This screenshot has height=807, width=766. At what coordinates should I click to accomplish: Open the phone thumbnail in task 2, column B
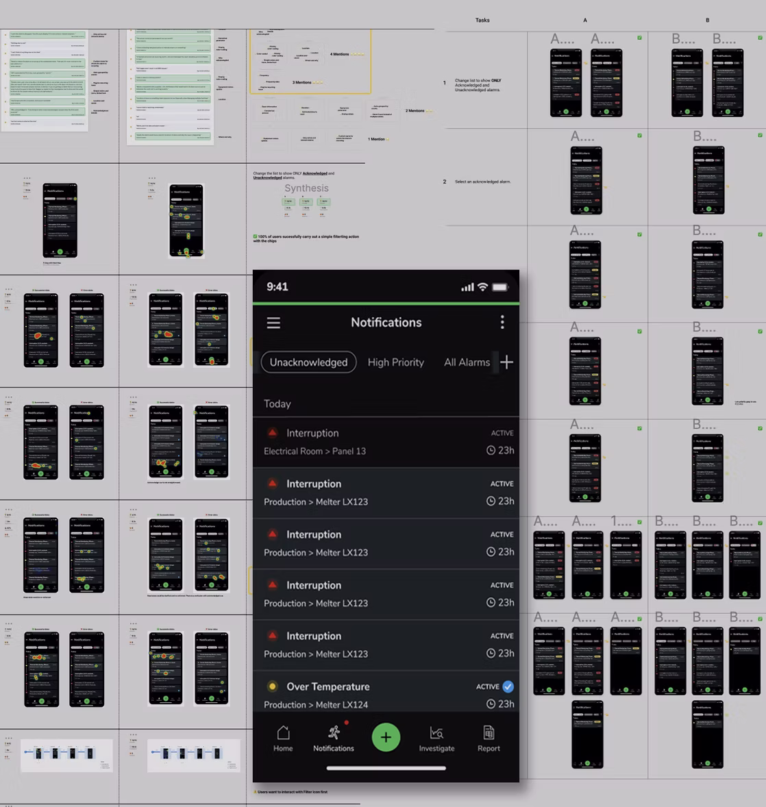tap(709, 180)
